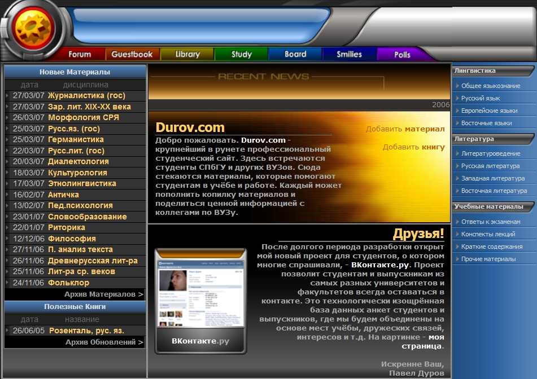Open Зар. лит. XIX-XX века material
This screenshot has width=537, height=379.
click(x=89, y=107)
